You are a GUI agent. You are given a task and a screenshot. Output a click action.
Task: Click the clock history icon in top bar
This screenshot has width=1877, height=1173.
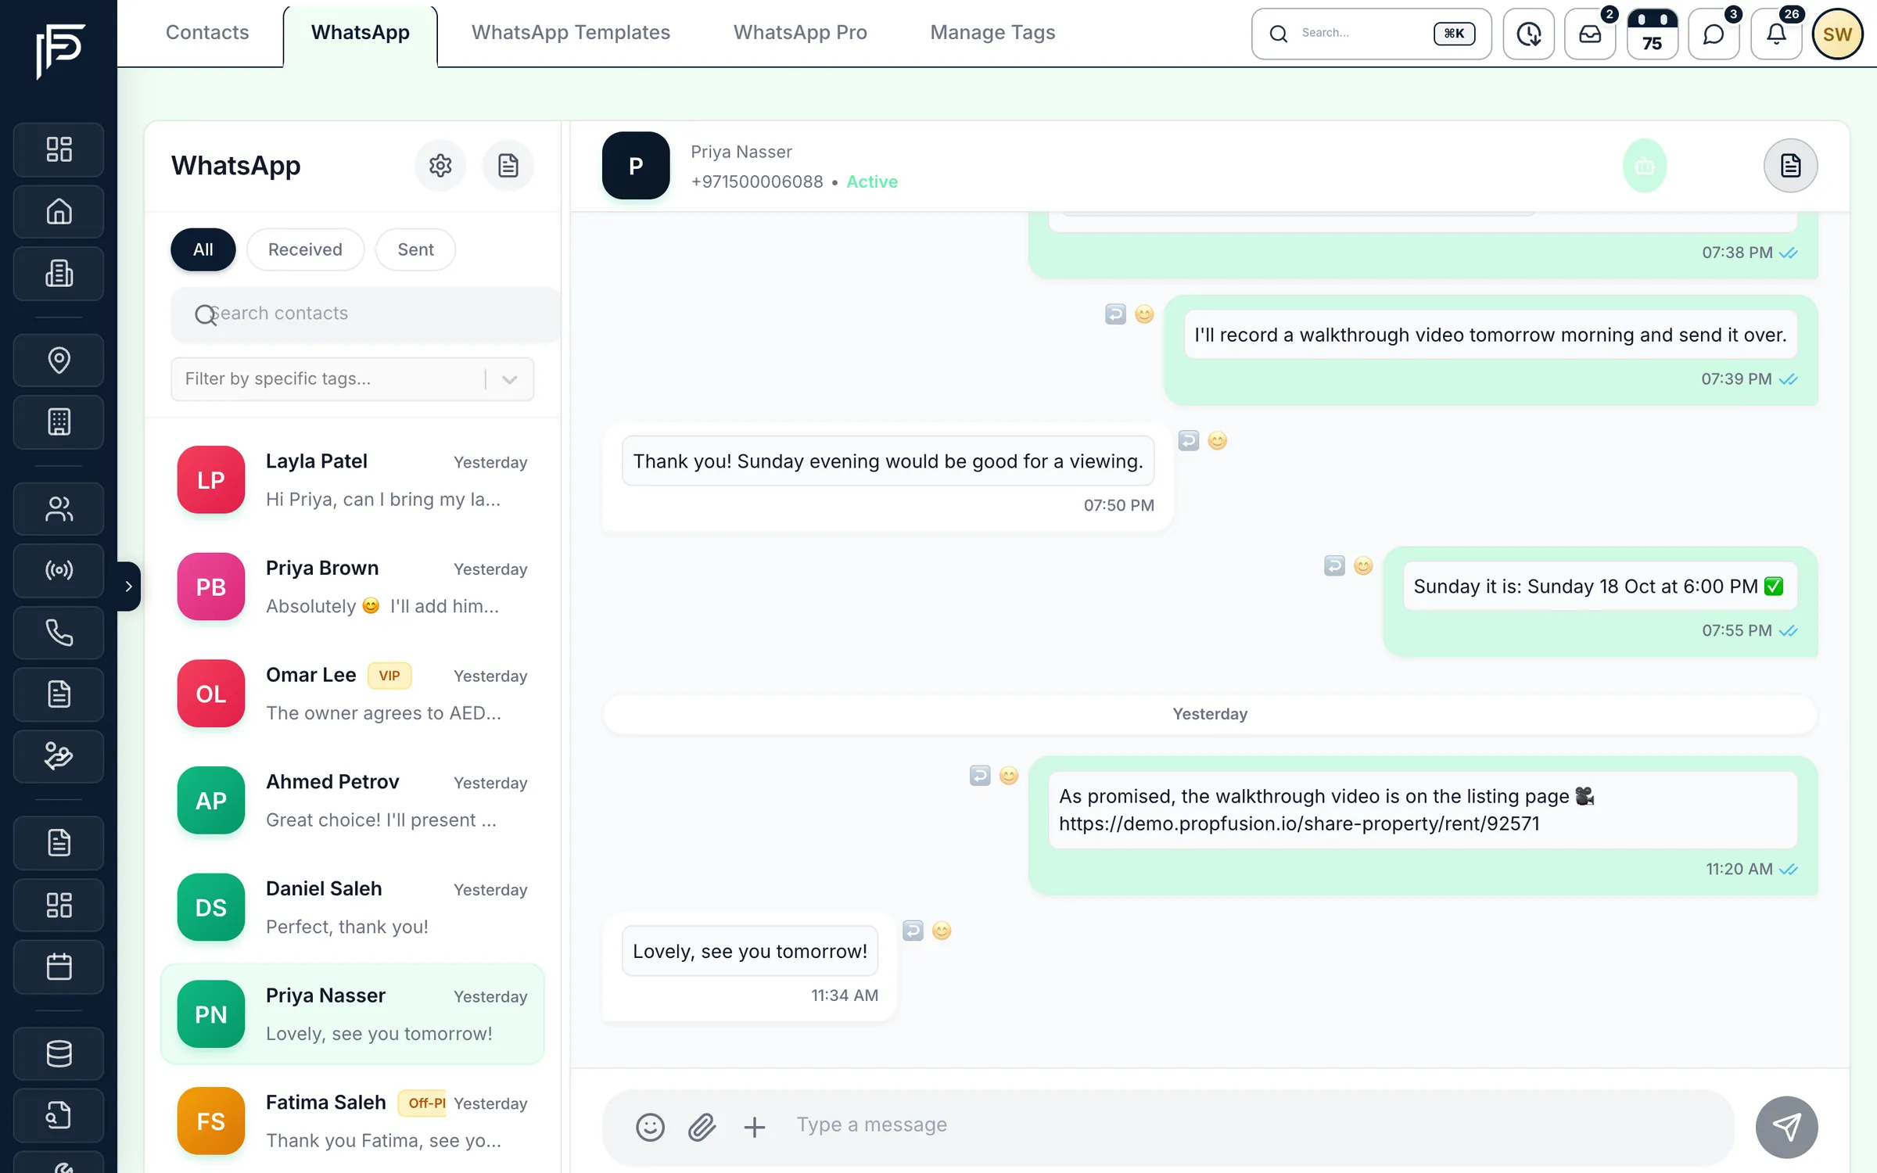coord(1528,34)
